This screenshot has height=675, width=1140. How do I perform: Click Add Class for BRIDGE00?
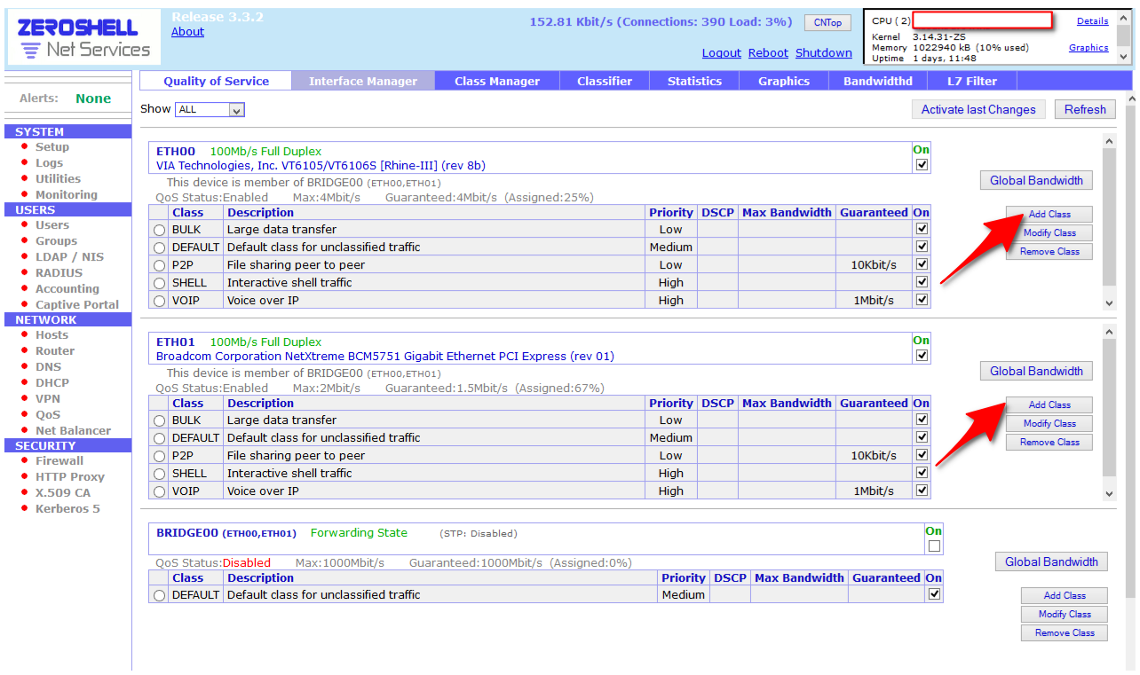tap(1065, 596)
